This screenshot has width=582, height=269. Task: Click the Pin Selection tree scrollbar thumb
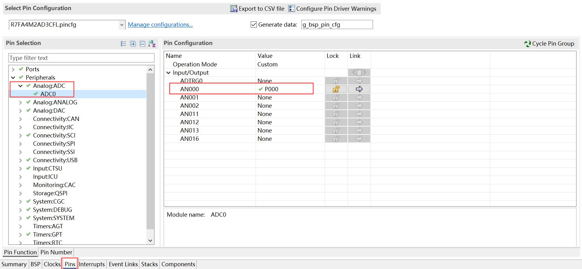150,151
